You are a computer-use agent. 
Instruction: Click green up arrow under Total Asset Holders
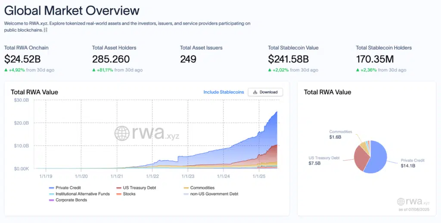click(94, 70)
